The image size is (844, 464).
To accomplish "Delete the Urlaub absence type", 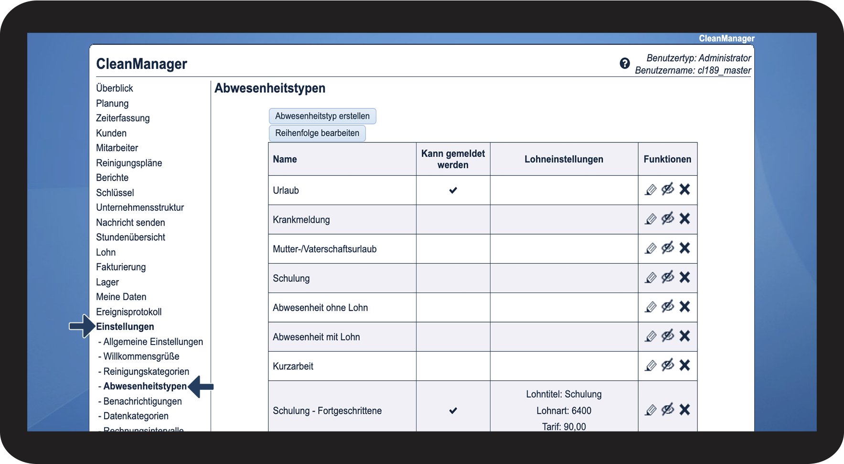I will [x=684, y=189].
